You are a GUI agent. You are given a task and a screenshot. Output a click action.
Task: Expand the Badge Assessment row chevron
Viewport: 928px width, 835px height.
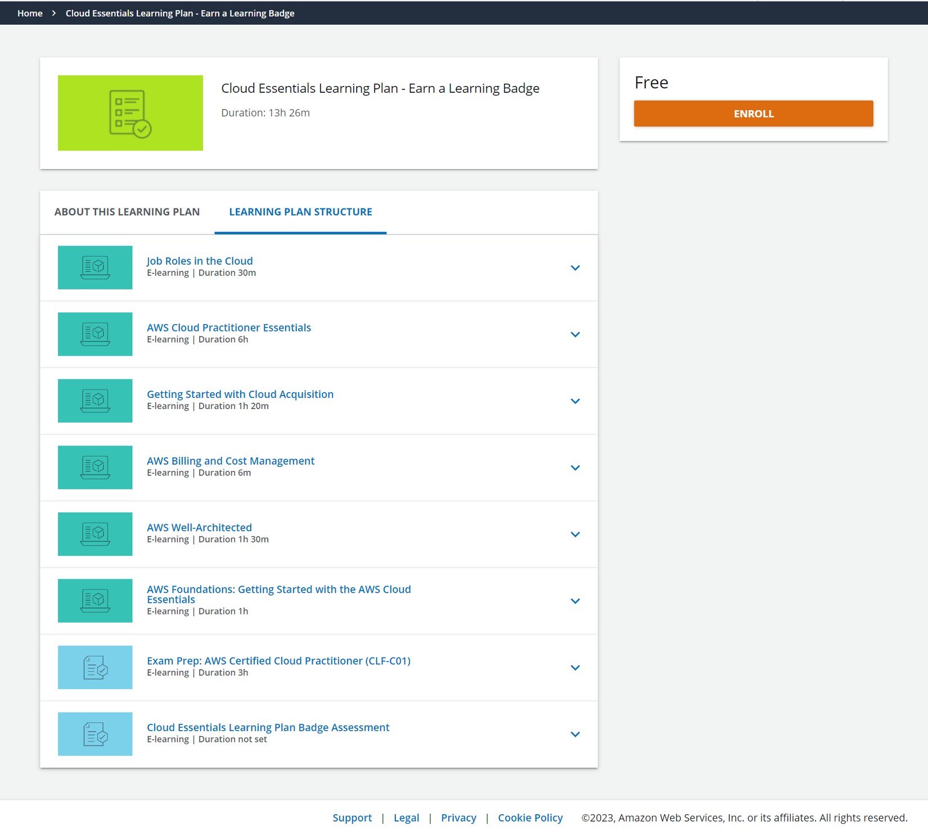coord(575,734)
